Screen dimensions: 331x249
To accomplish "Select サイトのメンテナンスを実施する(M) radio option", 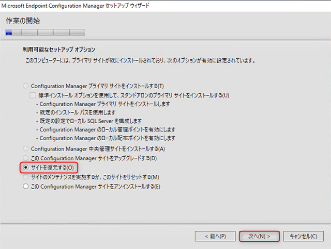I will (x=25, y=177).
